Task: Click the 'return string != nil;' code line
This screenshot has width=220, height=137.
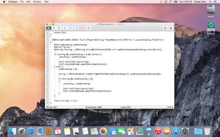Action: [x=66, y=101]
